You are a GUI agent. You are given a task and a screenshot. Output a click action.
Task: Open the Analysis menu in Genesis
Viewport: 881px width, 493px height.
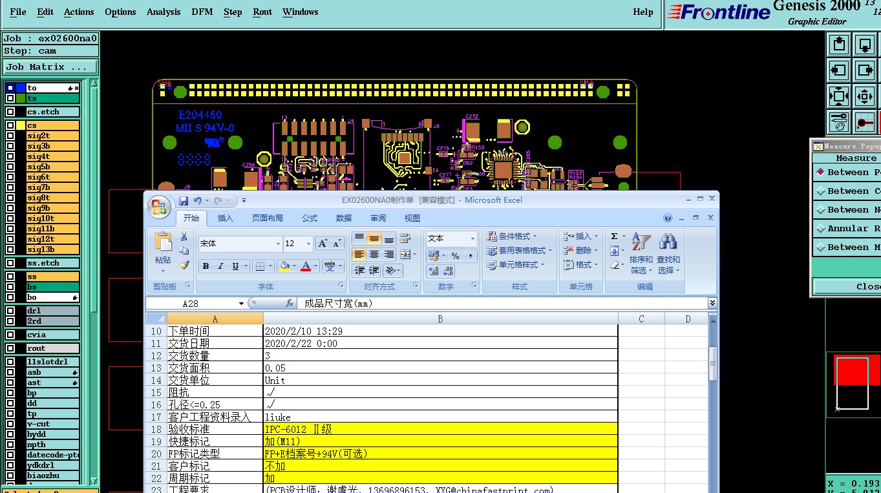pyautogui.click(x=164, y=12)
